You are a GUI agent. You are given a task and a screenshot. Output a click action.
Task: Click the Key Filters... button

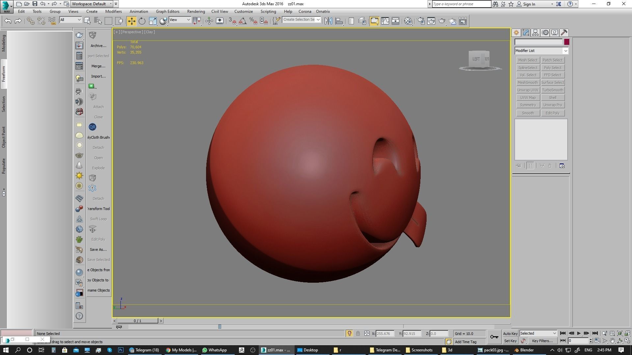click(542, 341)
